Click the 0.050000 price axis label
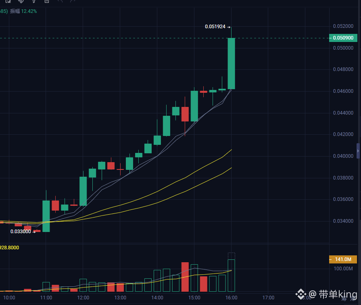 point(343,48)
